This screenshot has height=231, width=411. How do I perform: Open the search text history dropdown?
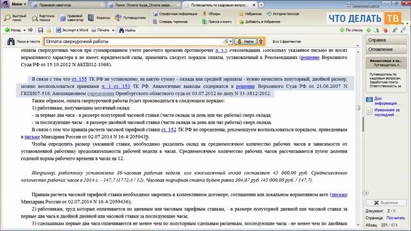coord(231,41)
